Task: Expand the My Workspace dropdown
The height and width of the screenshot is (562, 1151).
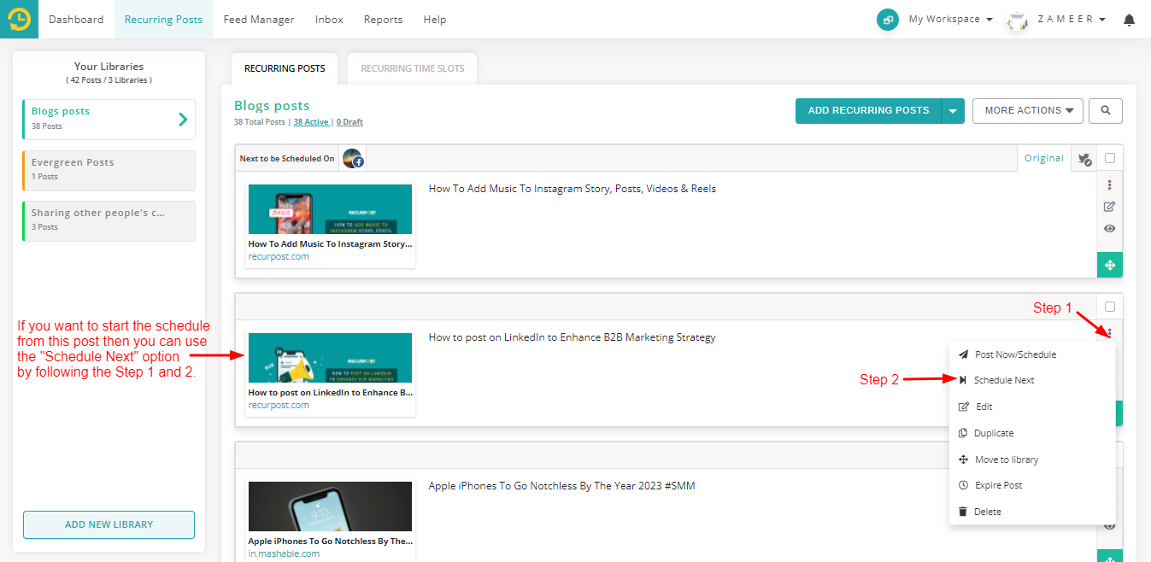Action: (x=950, y=19)
